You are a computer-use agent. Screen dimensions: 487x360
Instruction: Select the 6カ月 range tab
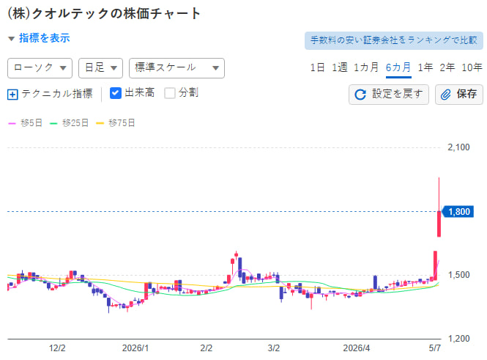[x=398, y=67]
